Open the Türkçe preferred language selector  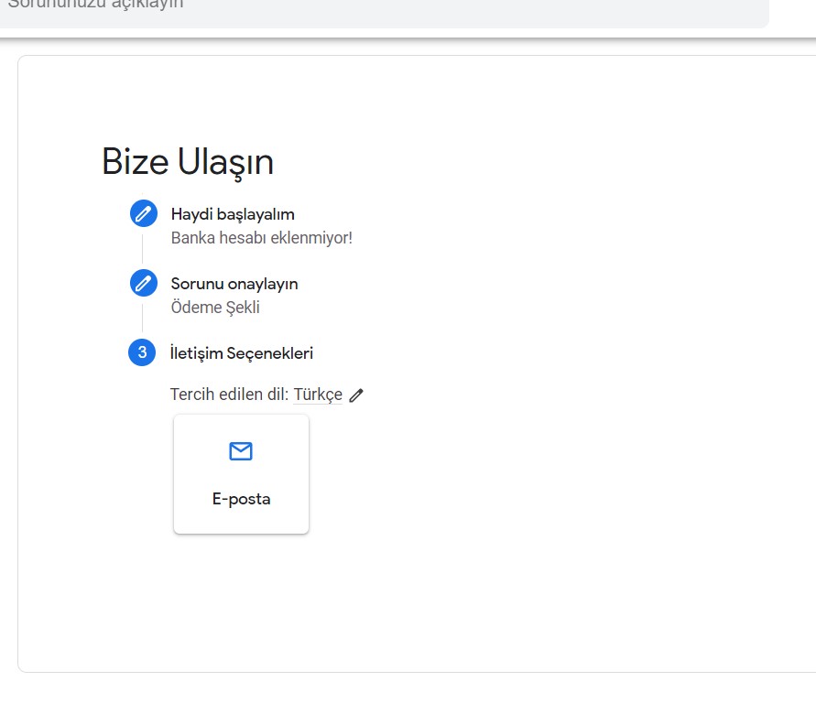[318, 395]
